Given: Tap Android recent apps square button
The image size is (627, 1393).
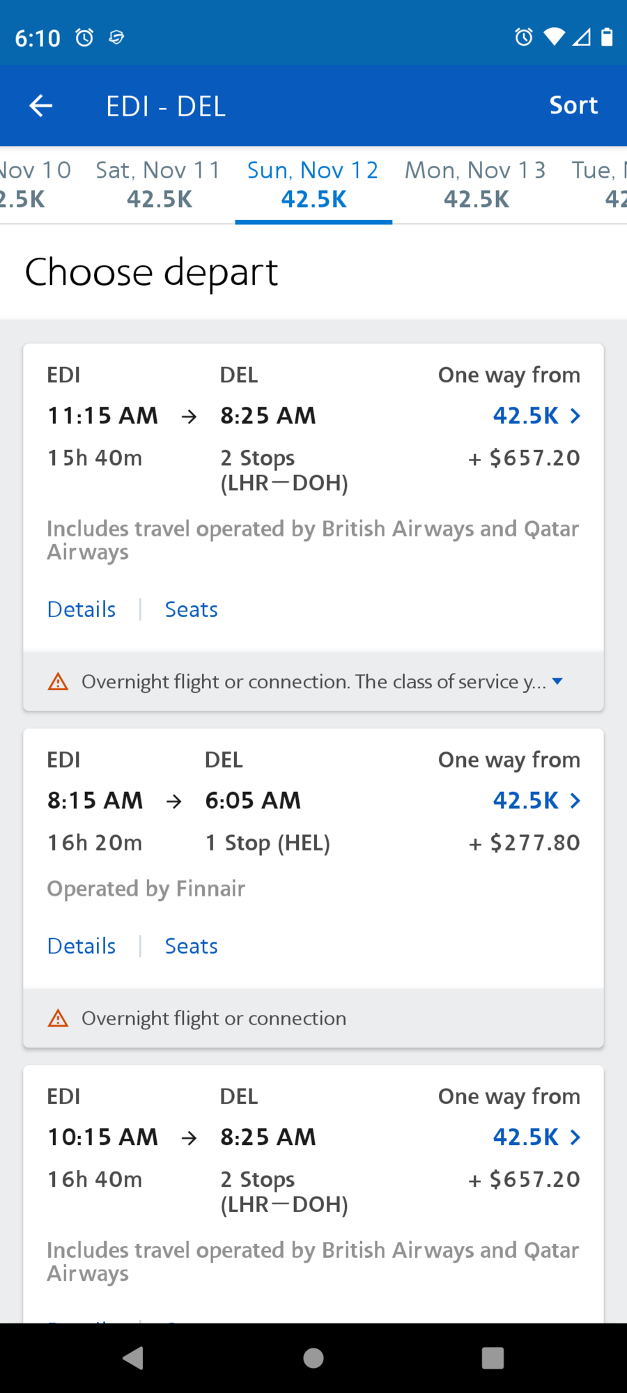Looking at the screenshot, I should pos(493,1358).
